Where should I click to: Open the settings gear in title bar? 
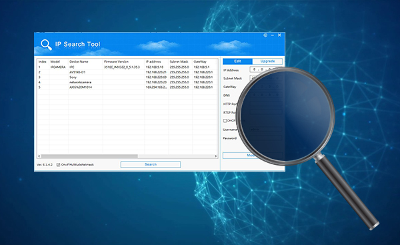265,35
